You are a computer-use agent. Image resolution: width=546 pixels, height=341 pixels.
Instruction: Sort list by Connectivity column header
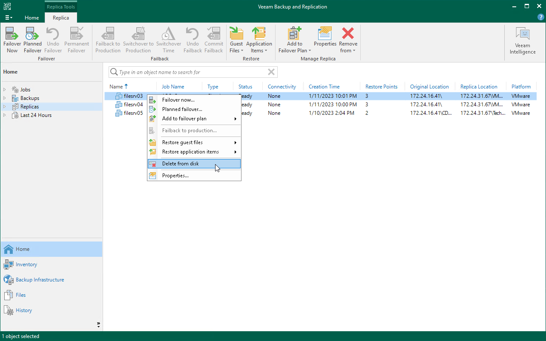282,87
